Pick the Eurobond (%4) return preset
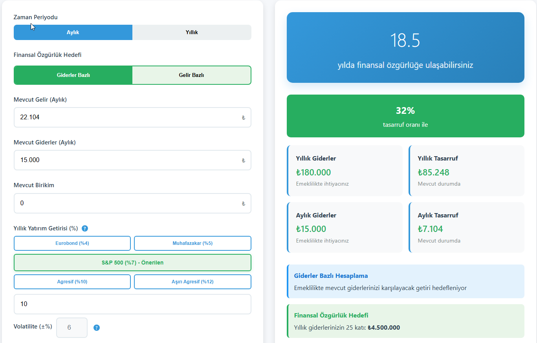 coord(72,243)
